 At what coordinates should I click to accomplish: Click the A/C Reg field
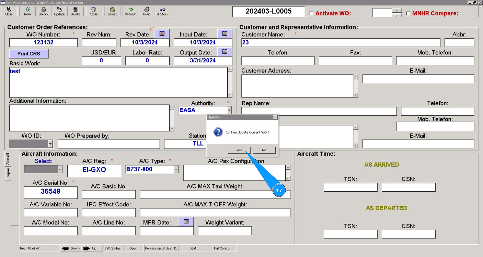point(94,171)
